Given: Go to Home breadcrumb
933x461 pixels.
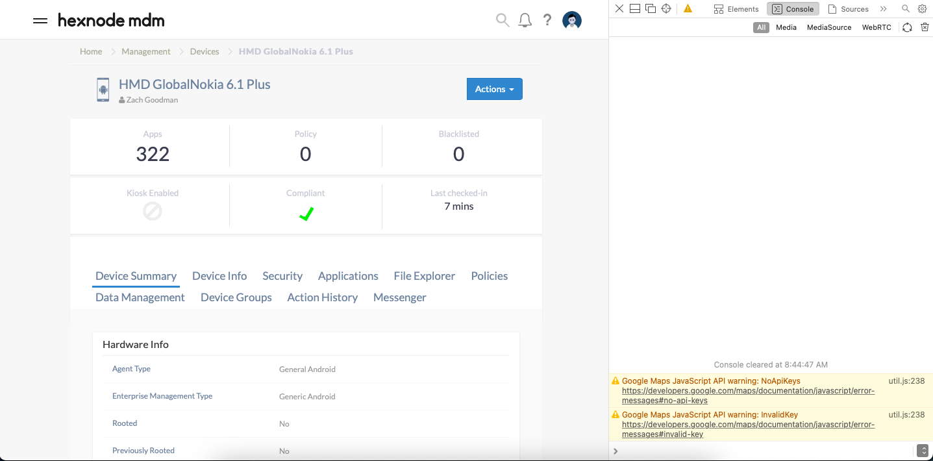Looking at the screenshot, I should point(91,51).
